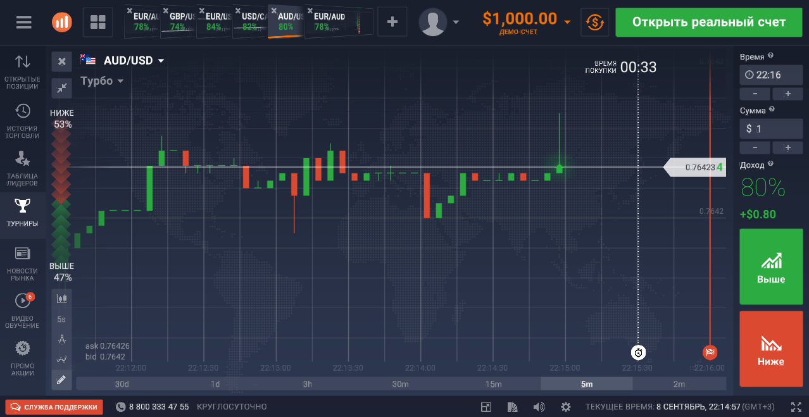Select the 30m timeframe
The height and width of the screenshot is (417, 809).
(x=400, y=384)
